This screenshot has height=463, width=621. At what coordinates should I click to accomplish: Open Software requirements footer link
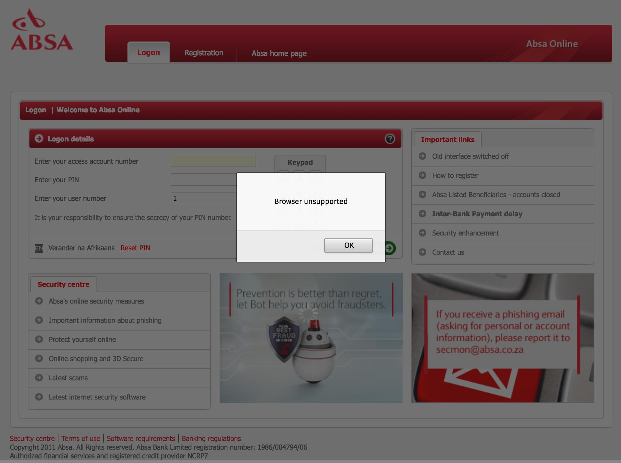pos(141,439)
